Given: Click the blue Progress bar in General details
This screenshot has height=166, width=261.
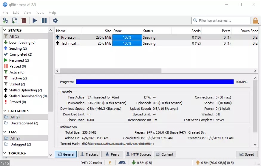Looking at the screenshot, I should pyautogui.click(x=155, y=82).
